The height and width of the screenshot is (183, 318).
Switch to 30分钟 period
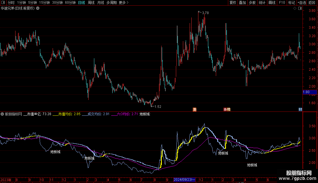[x=57, y=3]
